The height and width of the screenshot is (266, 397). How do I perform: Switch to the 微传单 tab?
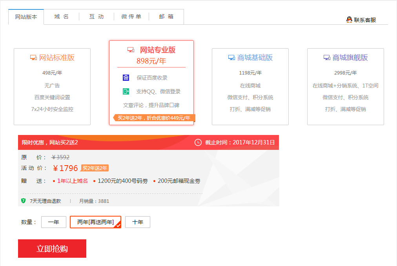132,16
